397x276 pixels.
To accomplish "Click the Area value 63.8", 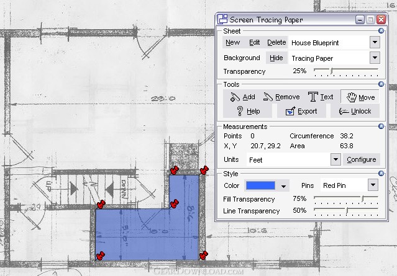I will pos(346,146).
